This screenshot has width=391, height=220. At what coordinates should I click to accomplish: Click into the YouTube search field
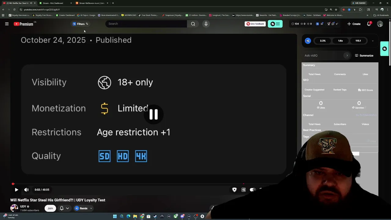coord(146,24)
